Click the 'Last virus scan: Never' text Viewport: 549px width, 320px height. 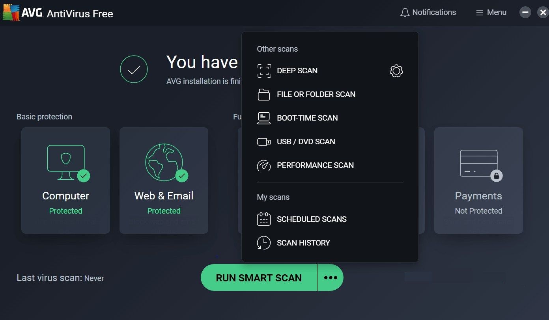(60, 278)
